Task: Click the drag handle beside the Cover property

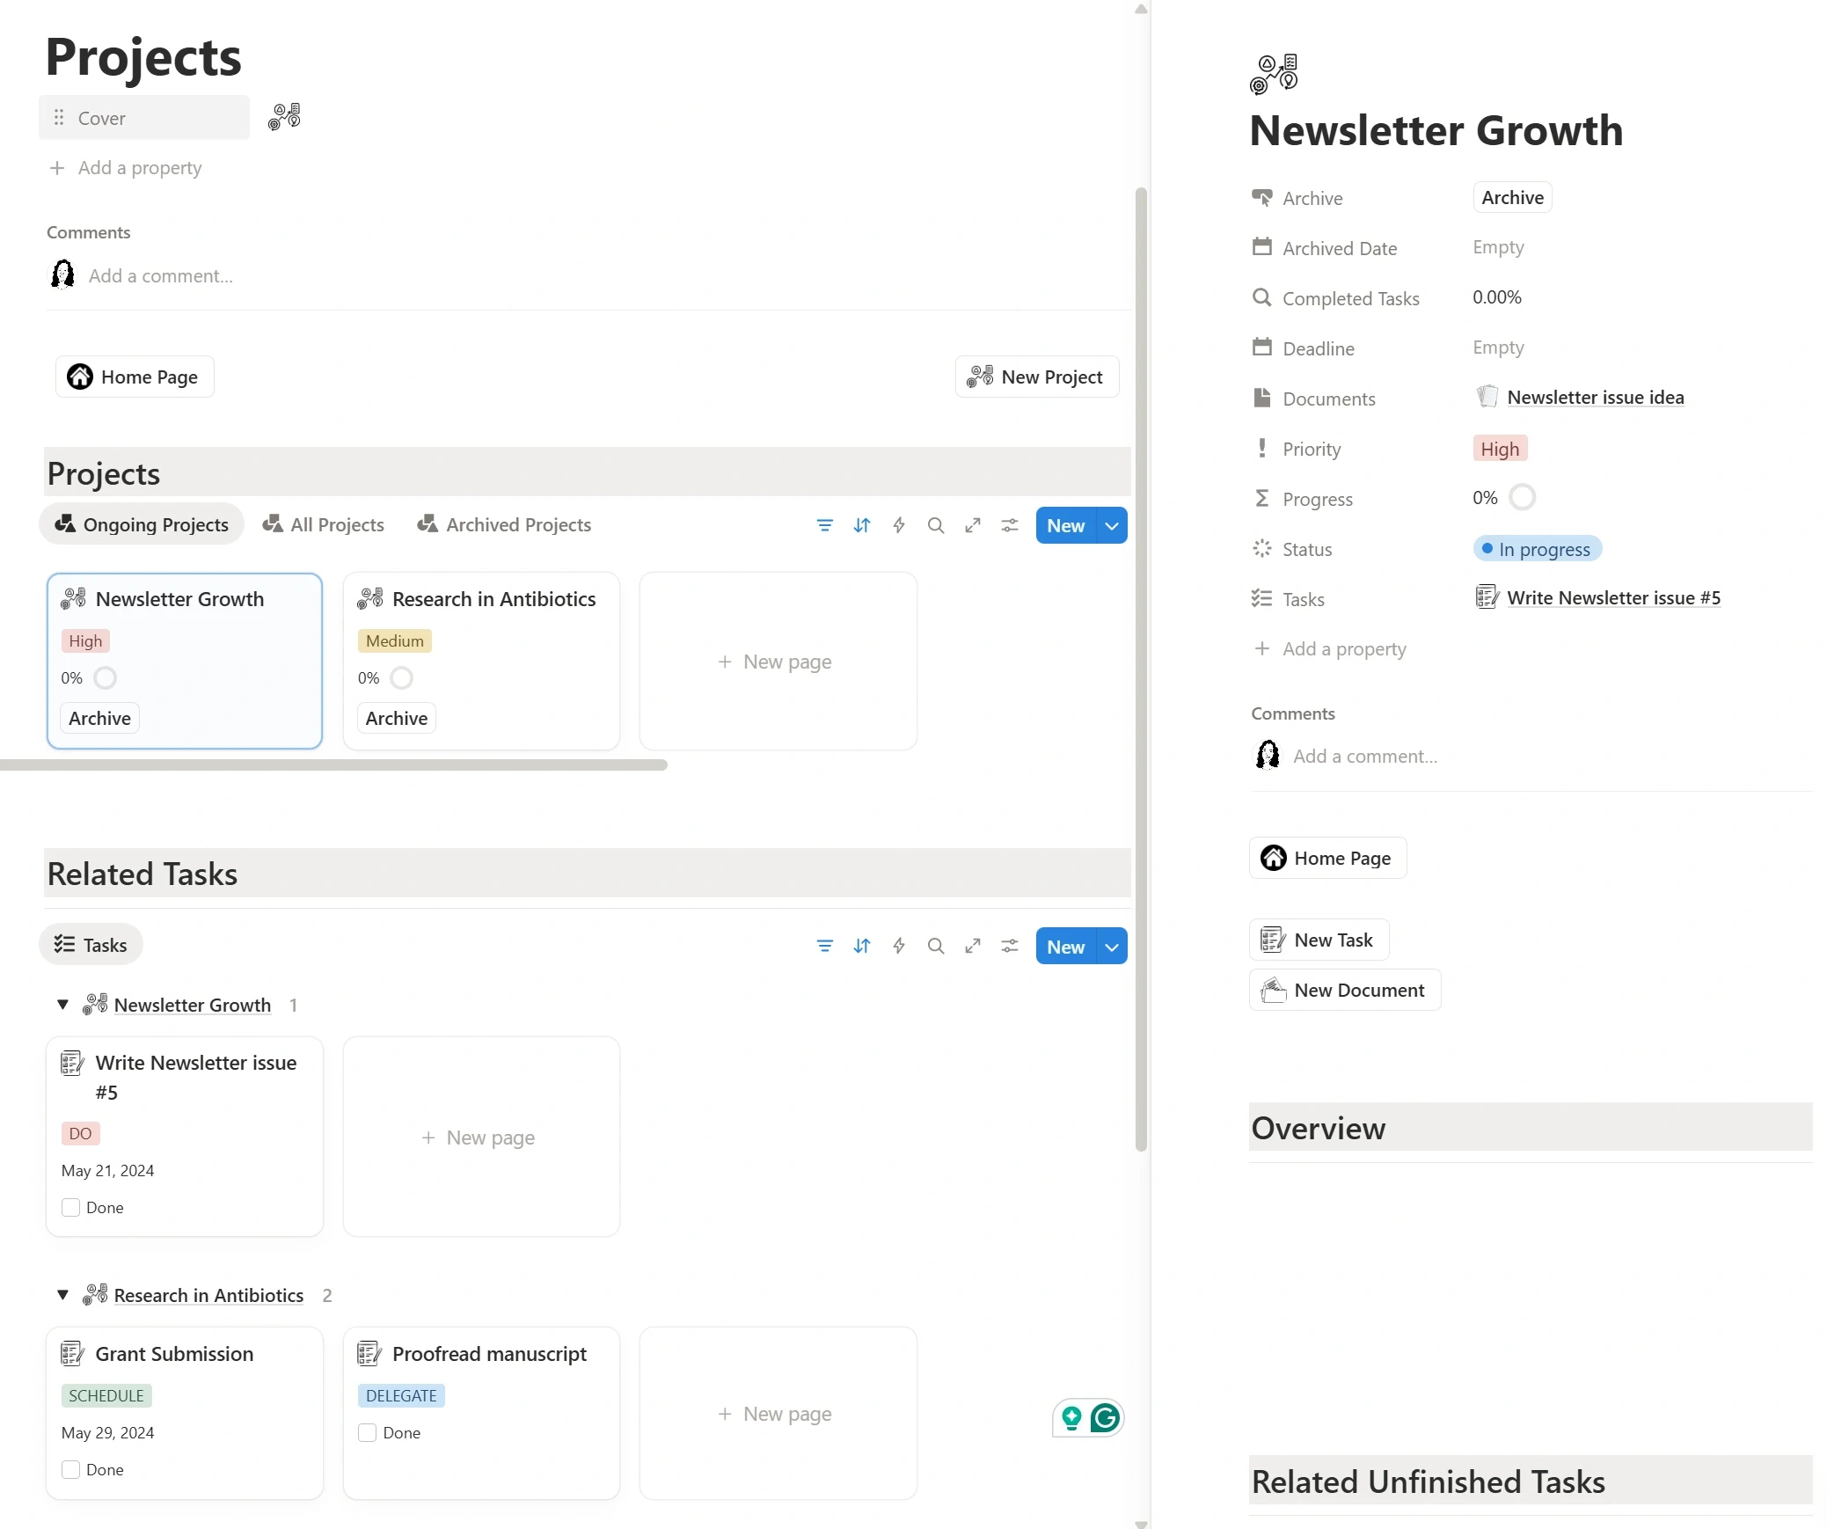Action: click(58, 117)
